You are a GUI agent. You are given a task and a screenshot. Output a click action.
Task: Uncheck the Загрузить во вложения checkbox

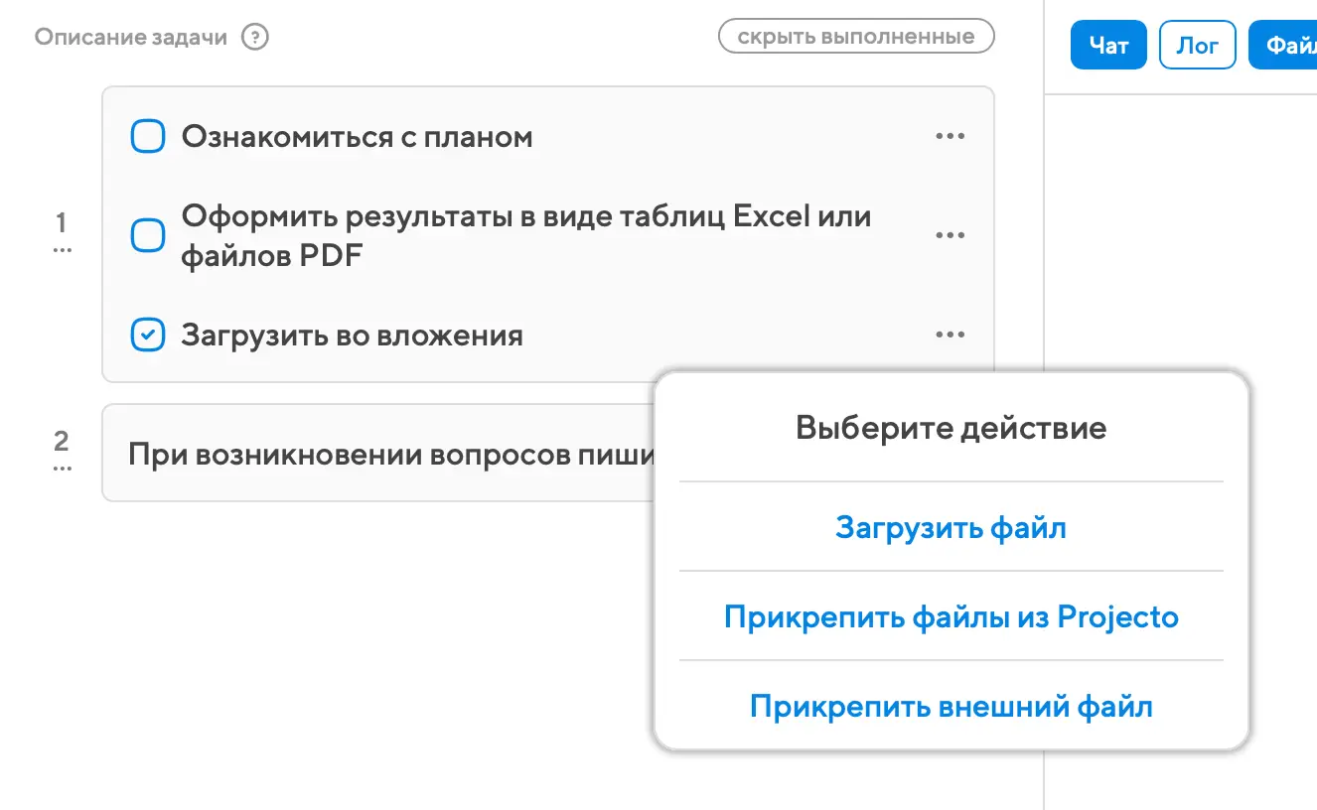tap(148, 336)
